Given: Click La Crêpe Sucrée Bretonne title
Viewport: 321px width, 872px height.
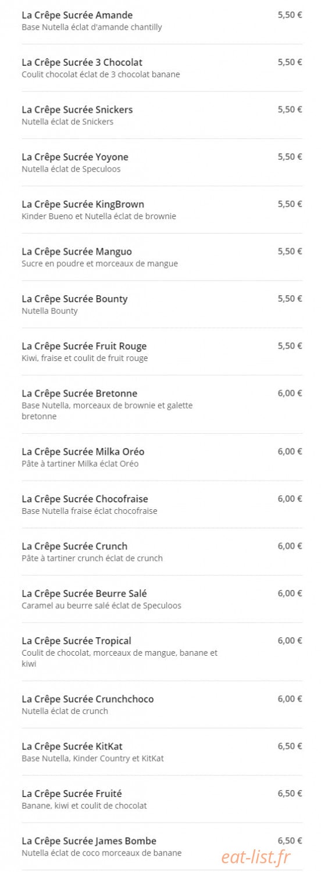Looking at the screenshot, I should pyautogui.click(x=79, y=394).
